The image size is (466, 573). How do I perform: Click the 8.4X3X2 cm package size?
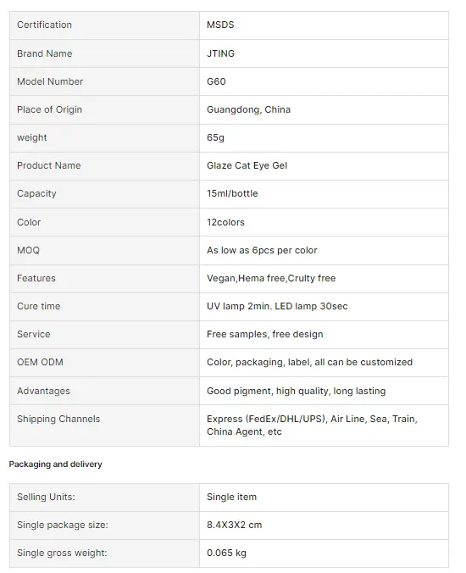(x=234, y=525)
